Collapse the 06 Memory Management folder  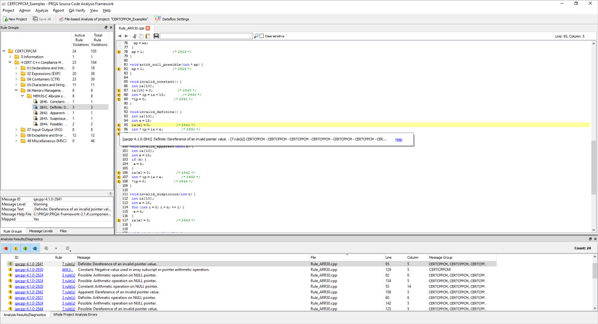(x=16, y=90)
